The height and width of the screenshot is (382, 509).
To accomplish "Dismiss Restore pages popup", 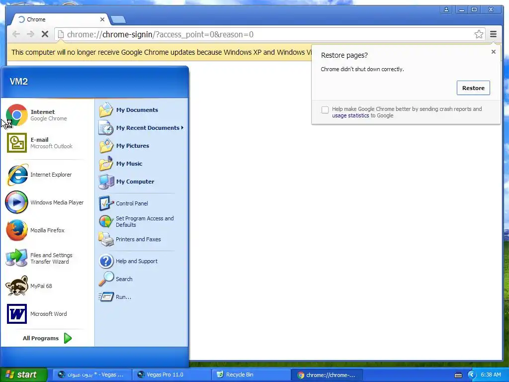I will (493, 52).
